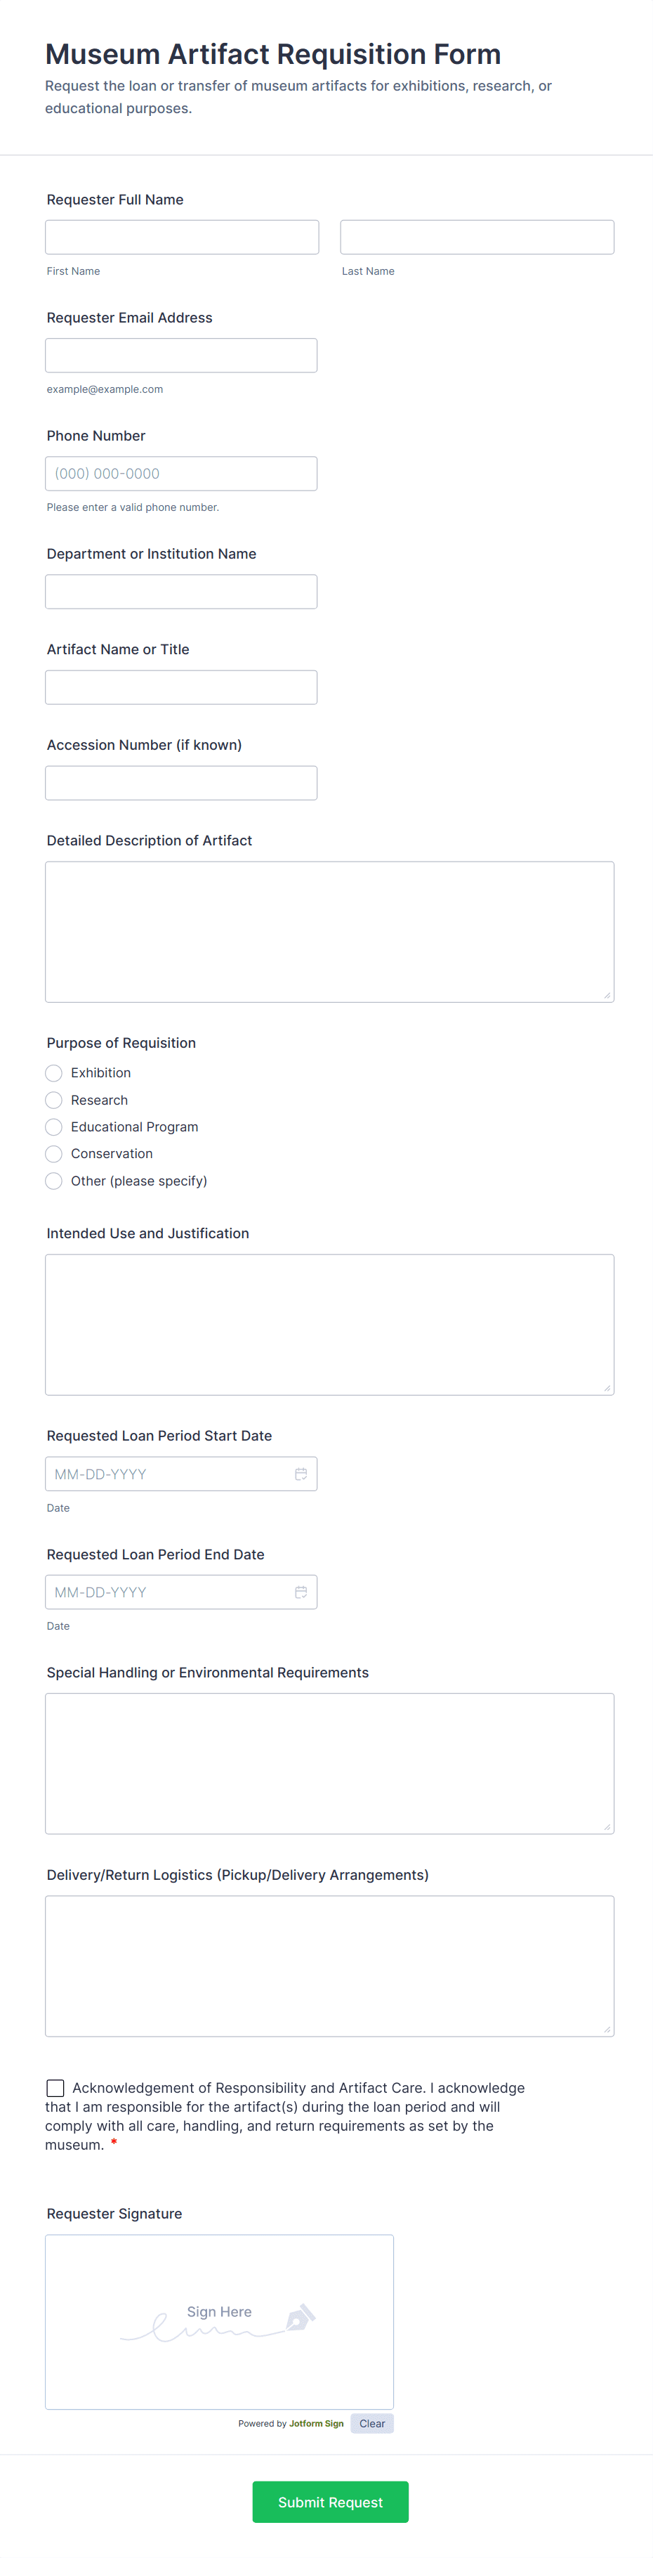The image size is (653, 2558).
Task: Select the Research radio option
Action: [x=53, y=1101]
